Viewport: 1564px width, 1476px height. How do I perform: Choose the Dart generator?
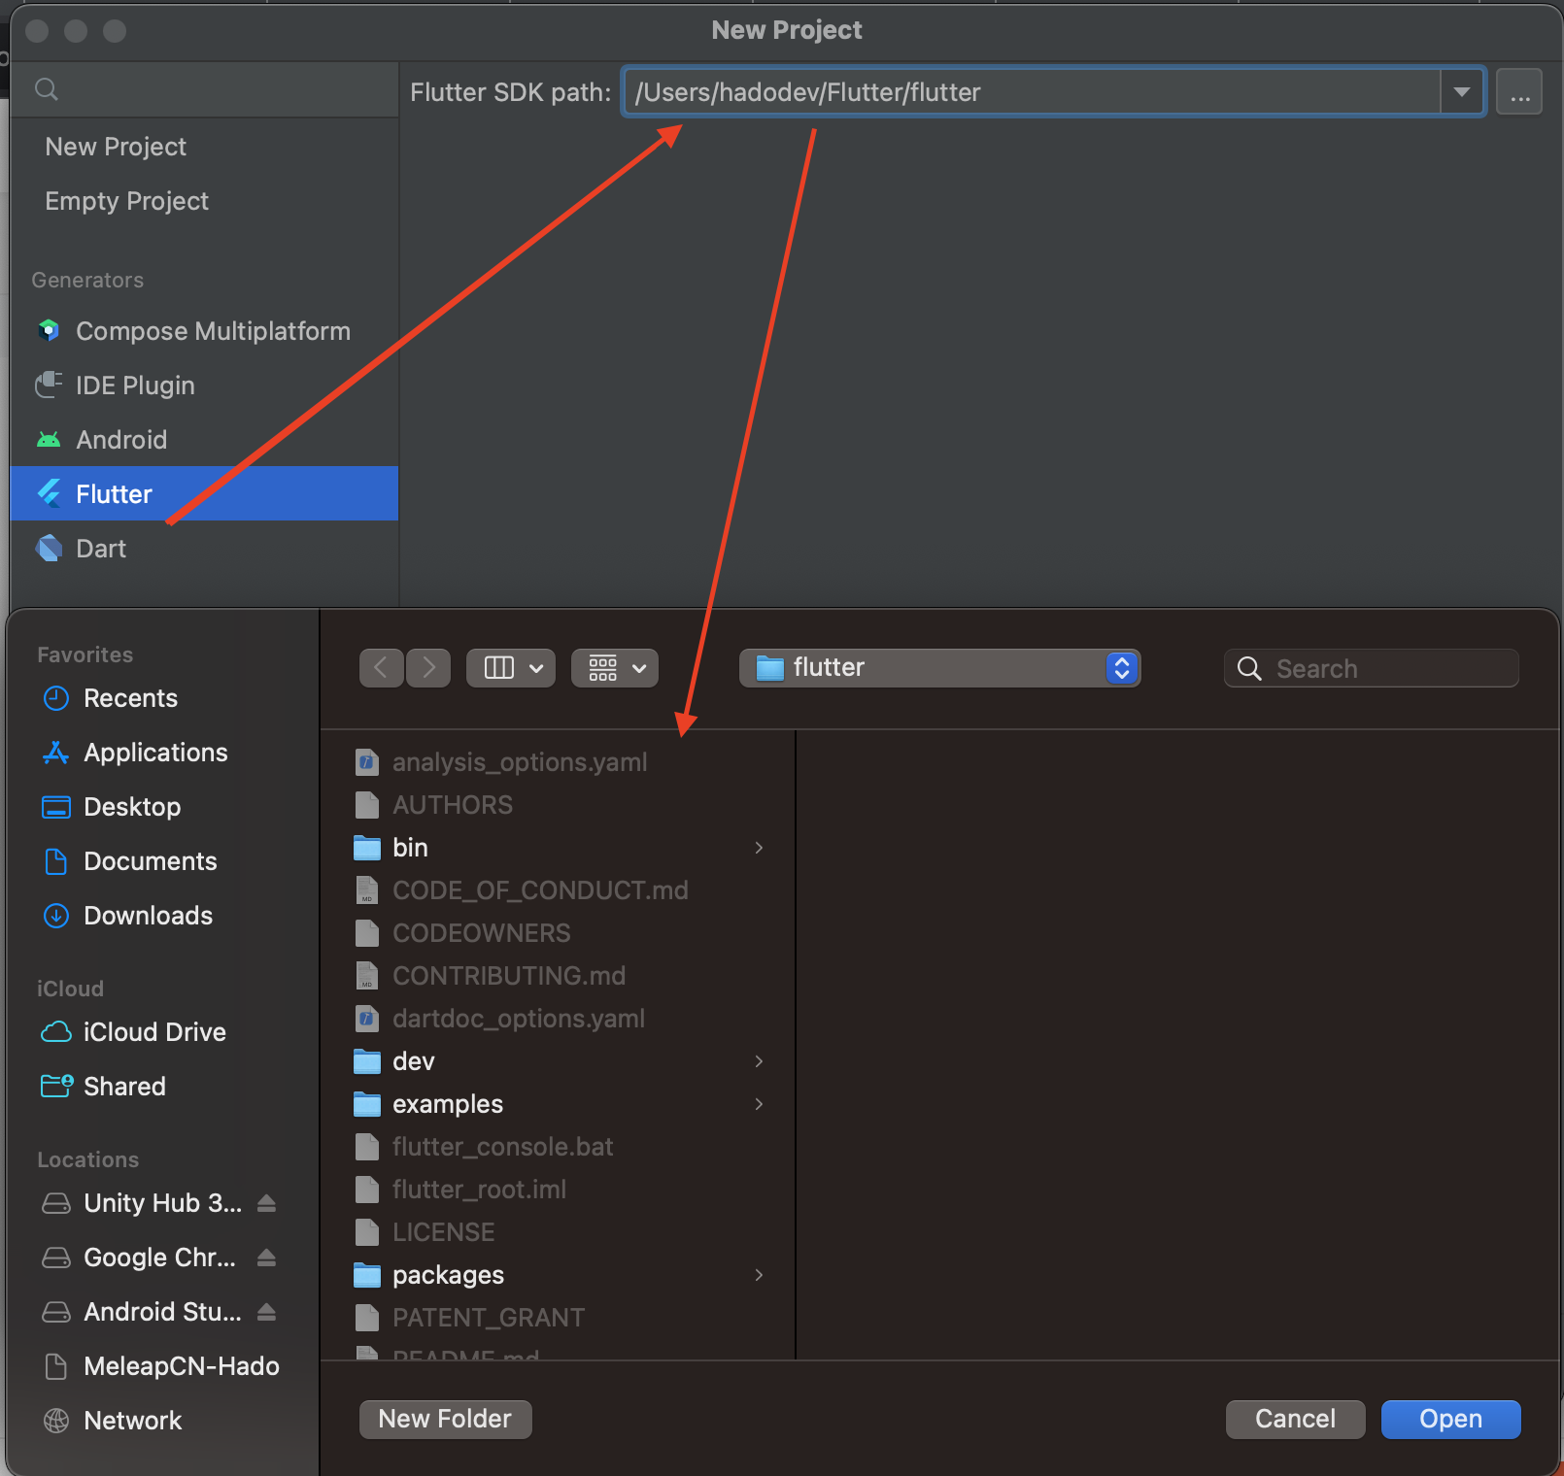point(204,549)
